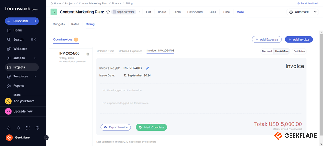Star the Content Marketing Plan project

click(108, 12)
